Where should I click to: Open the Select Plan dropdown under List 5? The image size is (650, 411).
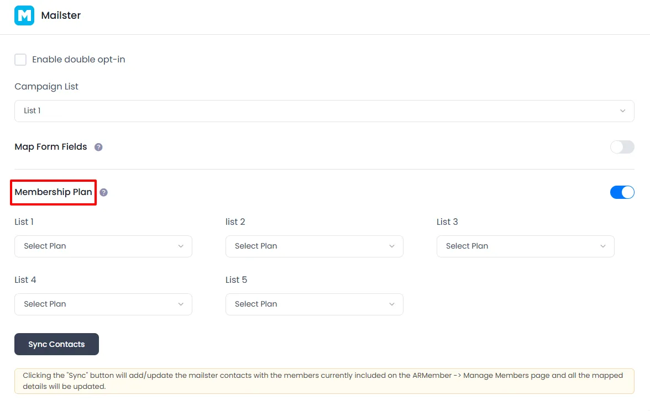tap(314, 304)
